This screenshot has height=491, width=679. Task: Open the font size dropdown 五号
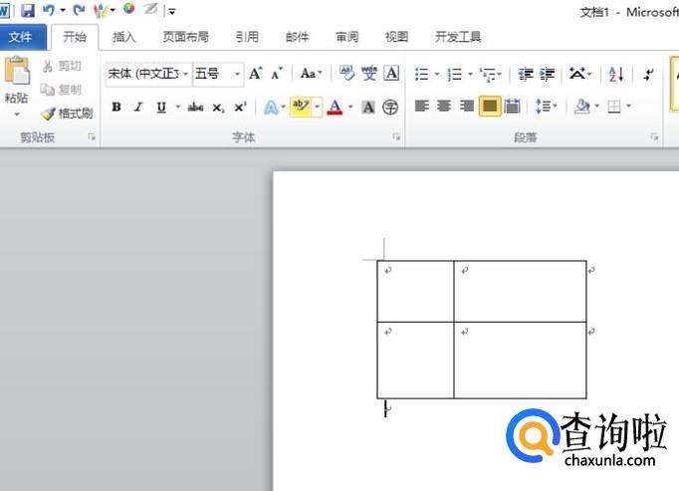[x=237, y=74]
